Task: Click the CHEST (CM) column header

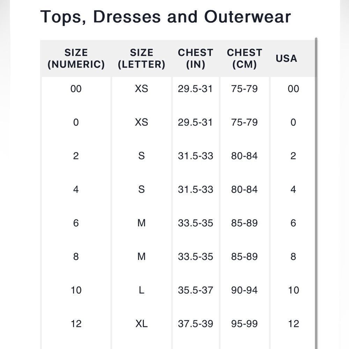Action: pos(244,59)
